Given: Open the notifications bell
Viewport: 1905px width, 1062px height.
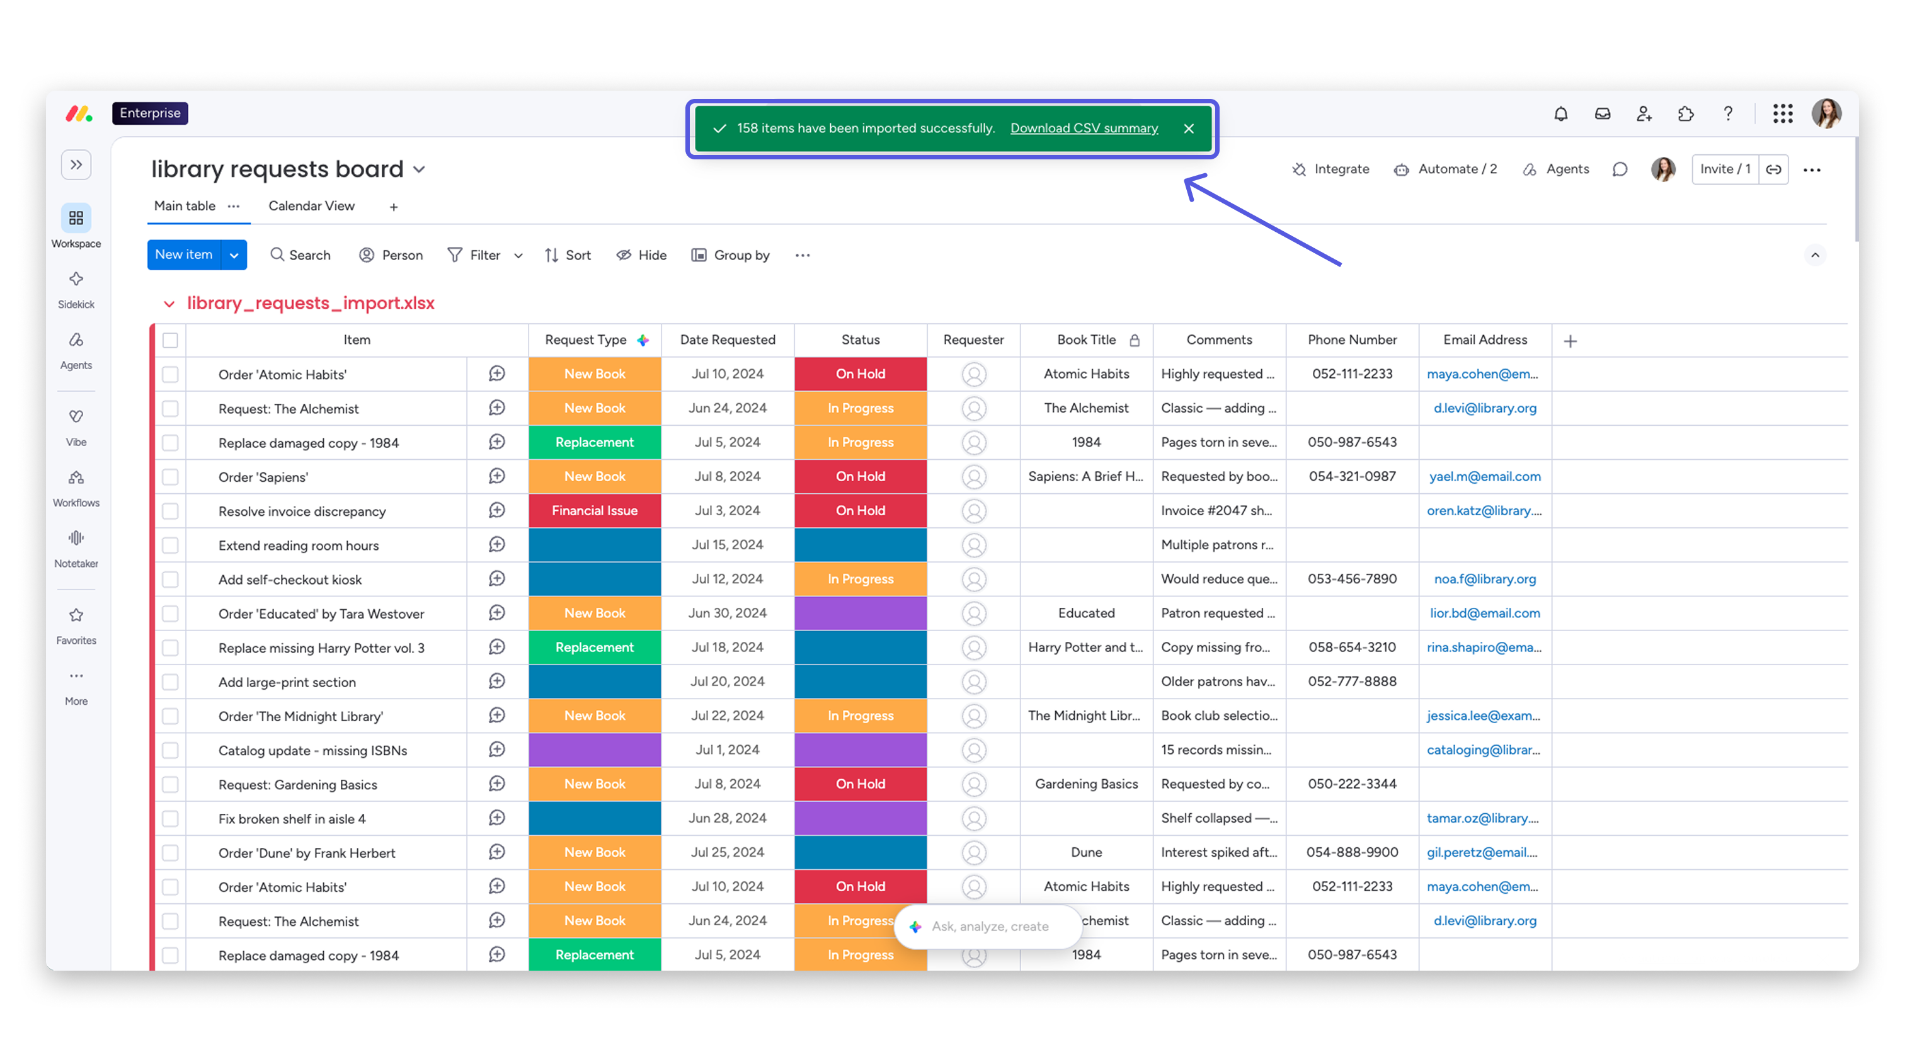Looking at the screenshot, I should 1560,113.
